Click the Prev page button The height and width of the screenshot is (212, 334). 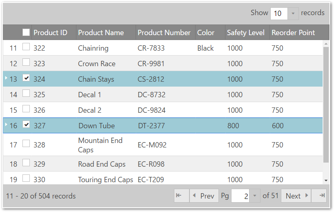(x=203, y=196)
